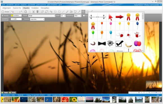The width and height of the screenshot is (163, 104).
Task: Open the Ansicht menu
Action: click(17, 5)
